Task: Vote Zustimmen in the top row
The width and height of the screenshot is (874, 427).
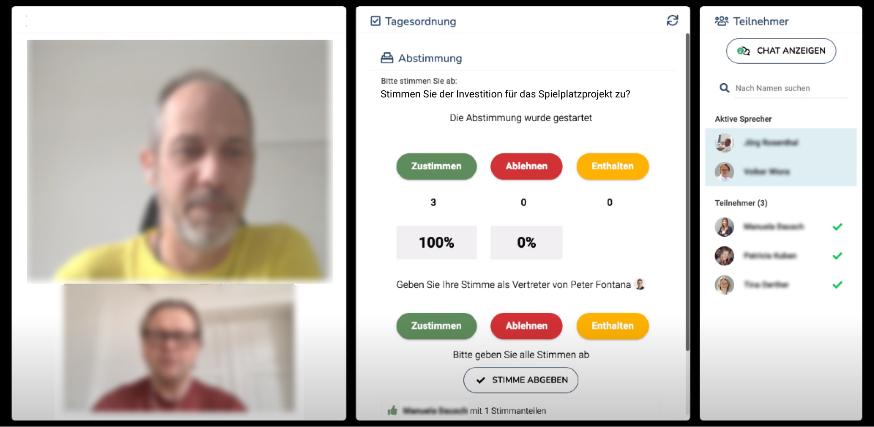Action: 437,166
